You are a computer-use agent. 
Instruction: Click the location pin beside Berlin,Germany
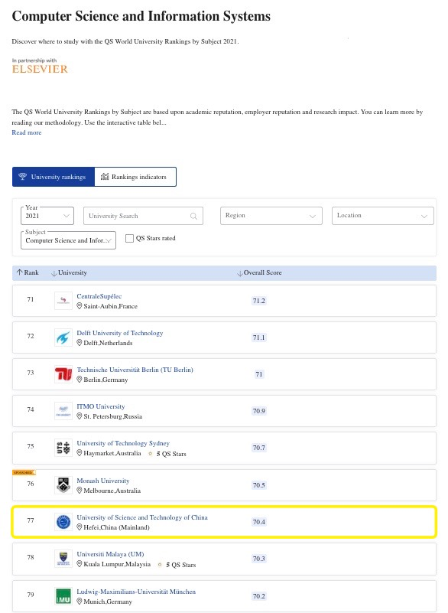pos(80,380)
